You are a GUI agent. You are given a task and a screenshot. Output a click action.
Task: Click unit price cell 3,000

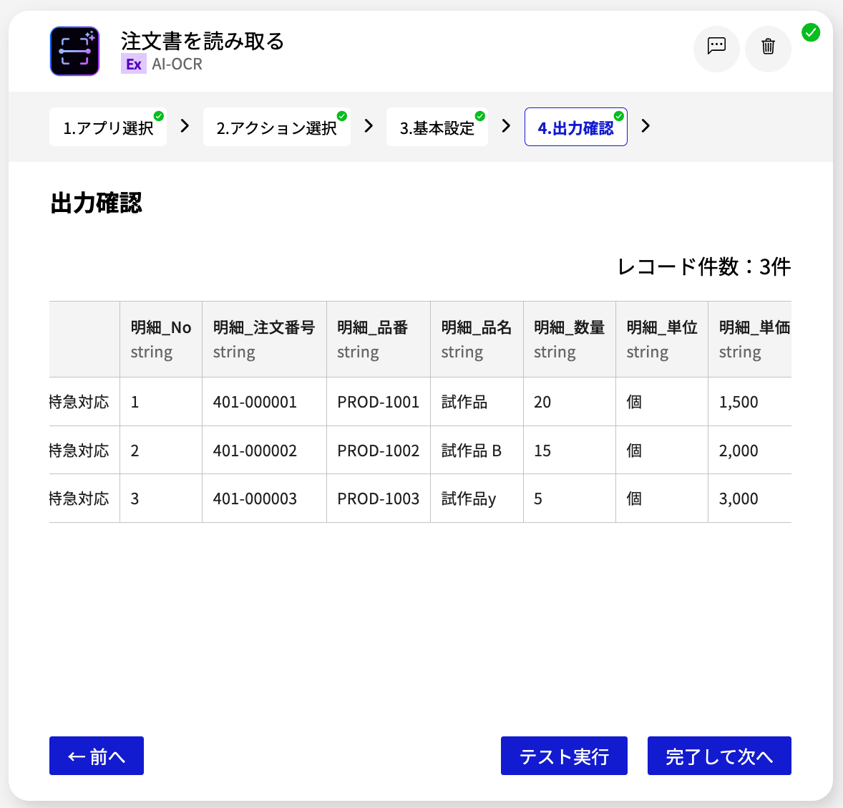click(x=750, y=499)
